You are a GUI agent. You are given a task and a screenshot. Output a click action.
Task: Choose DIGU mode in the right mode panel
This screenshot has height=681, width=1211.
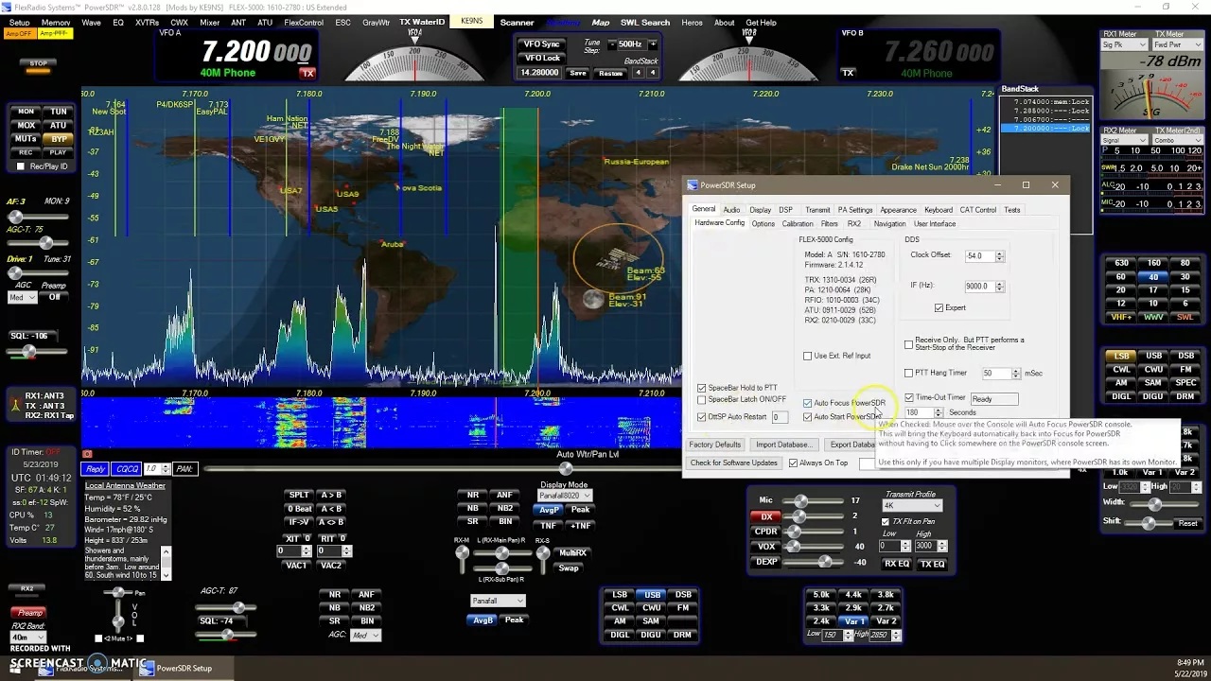1153,396
